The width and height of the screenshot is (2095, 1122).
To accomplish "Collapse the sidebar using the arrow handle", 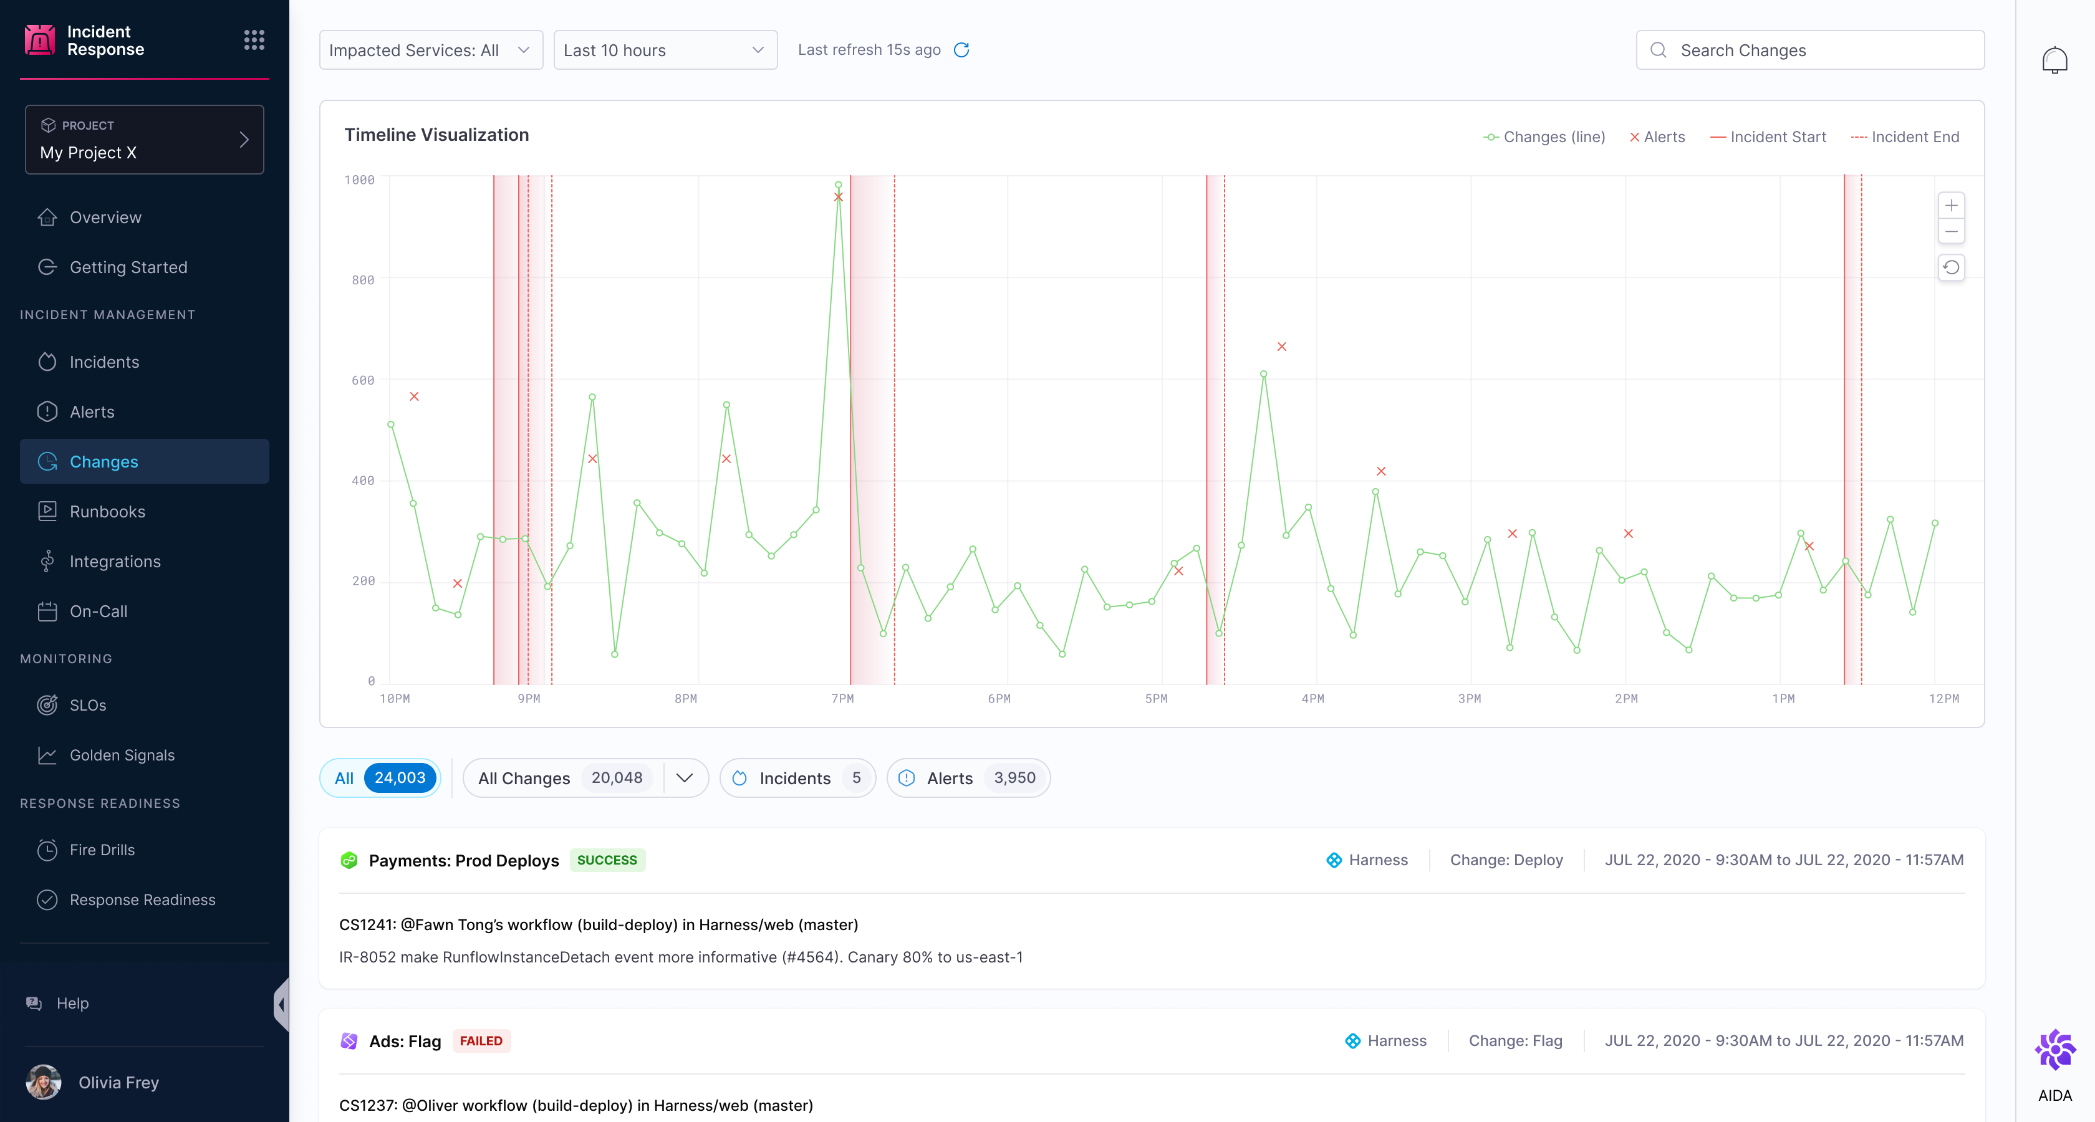I will pos(281,1004).
